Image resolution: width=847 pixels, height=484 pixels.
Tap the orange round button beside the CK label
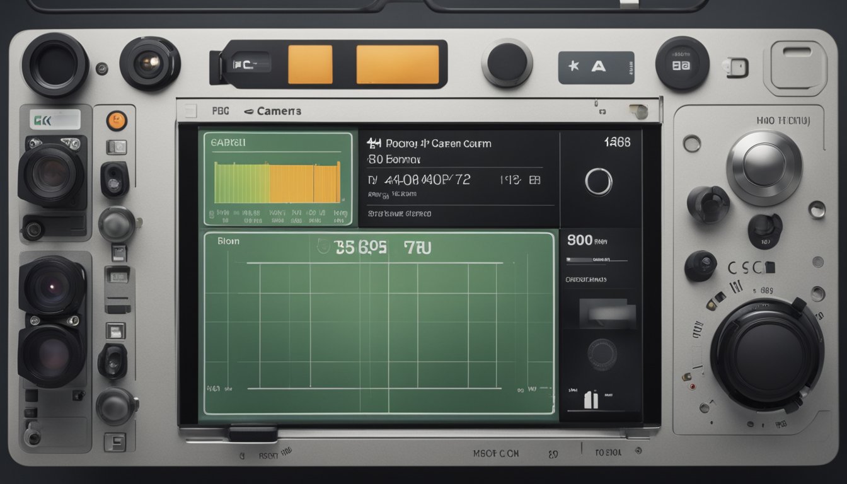coord(117,120)
